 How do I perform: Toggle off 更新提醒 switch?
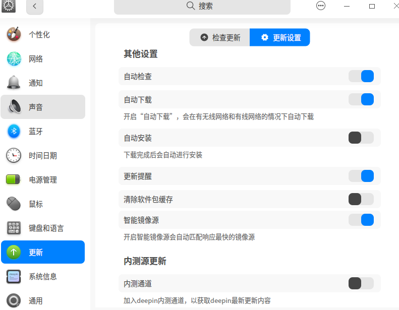[x=361, y=176]
